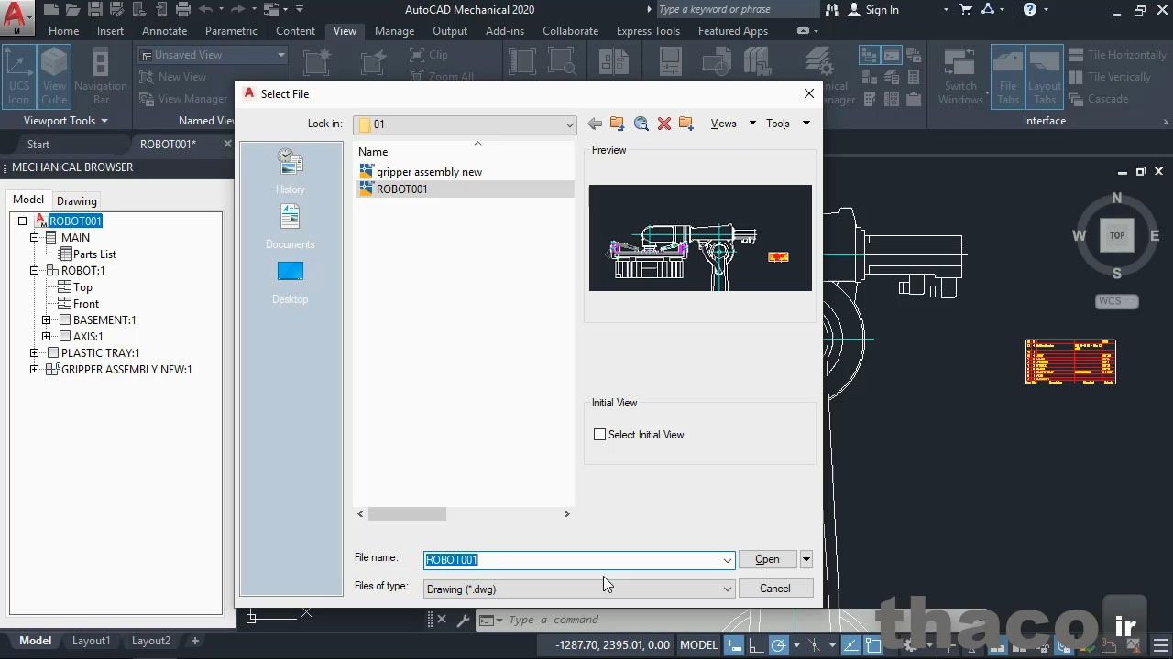The height and width of the screenshot is (659, 1173).
Task: Click the Desktop shortcut in places list
Action: 290,282
